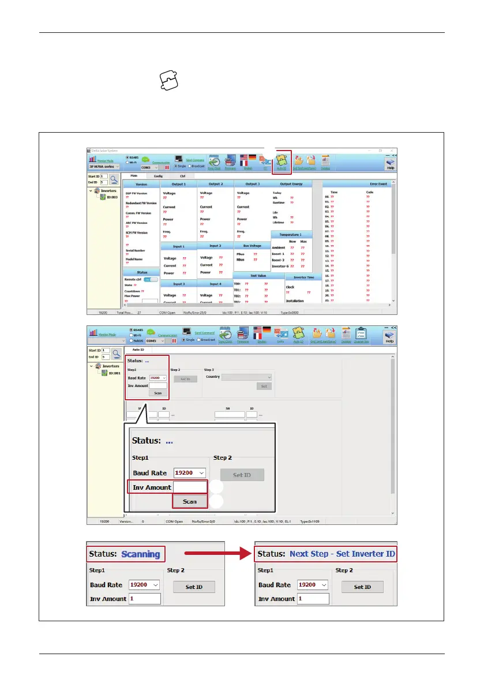The height and width of the screenshot is (687, 484).
Task: Click Help icon in Main-tab window
Action: click(x=391, y=163)
